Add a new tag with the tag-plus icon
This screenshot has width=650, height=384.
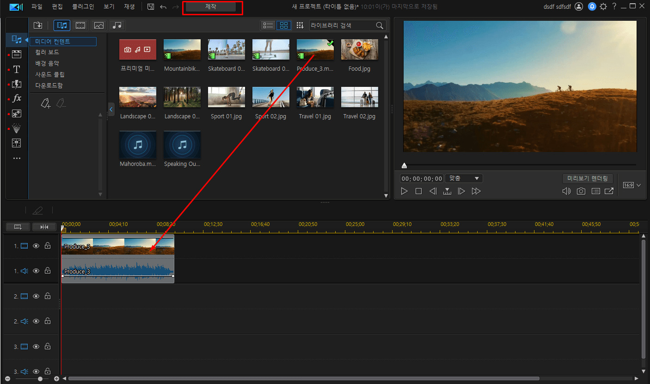click(45, 104)
